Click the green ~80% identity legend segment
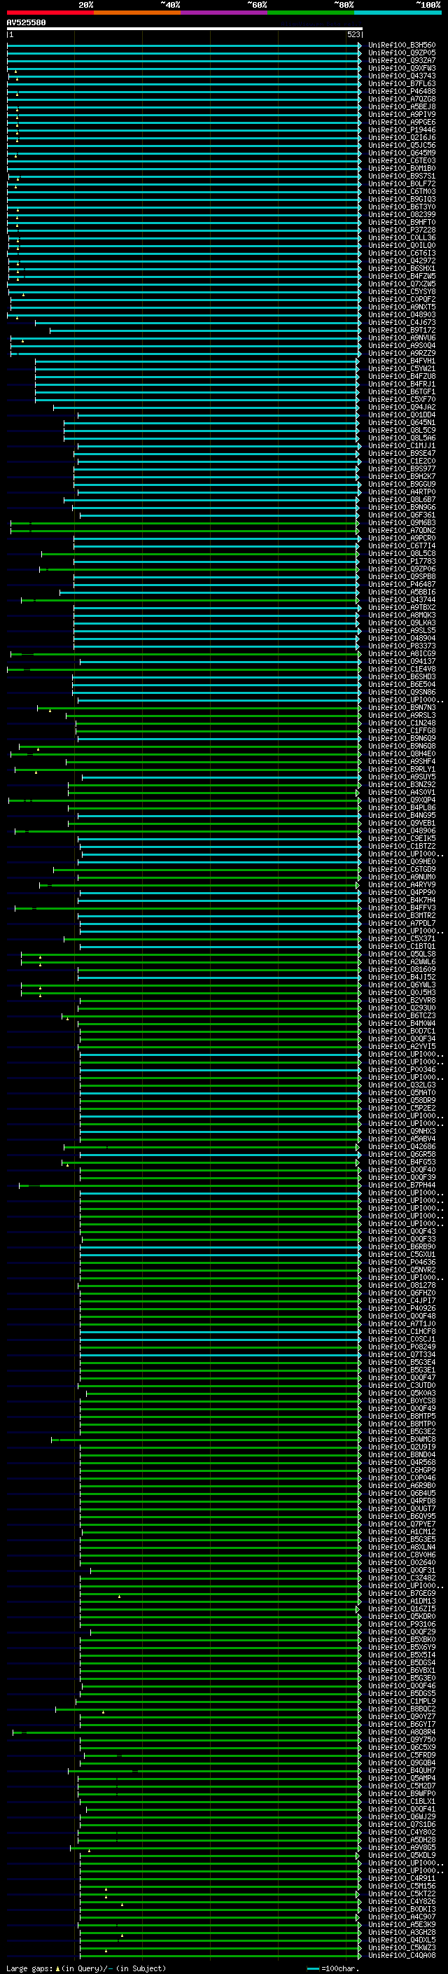Viewport: 448px width, 1974px height. coord(311,13)
